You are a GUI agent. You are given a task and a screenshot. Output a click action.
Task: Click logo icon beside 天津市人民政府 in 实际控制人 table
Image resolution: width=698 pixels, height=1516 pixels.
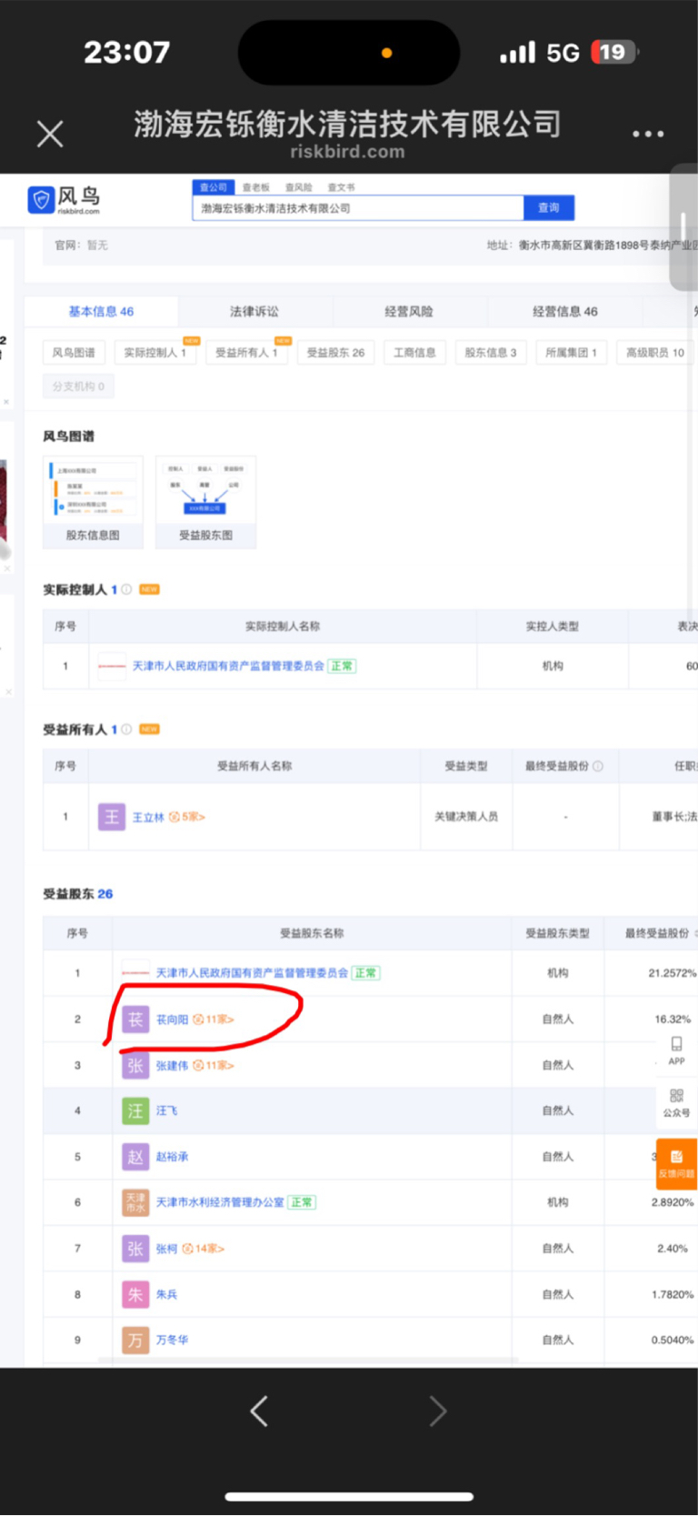pyautogui.click(x=112, y=666)
